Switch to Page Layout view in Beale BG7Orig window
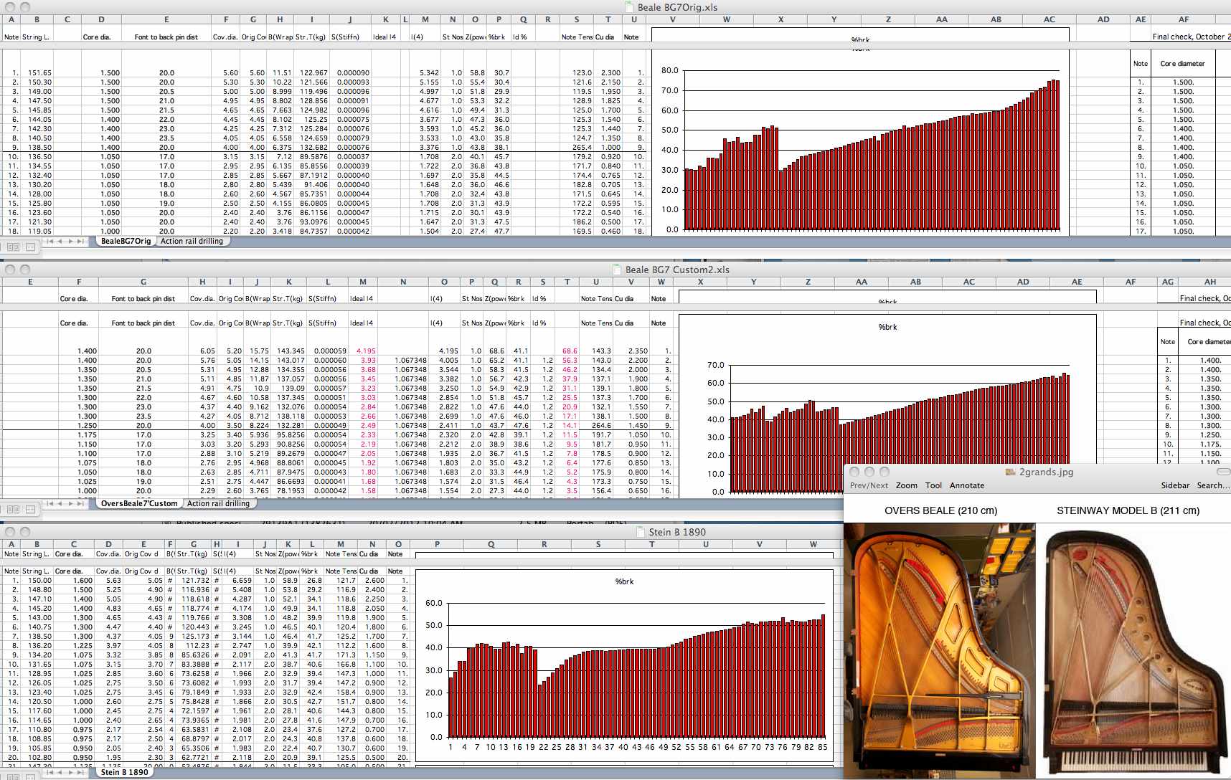Screen dimensions: 1231x780 pyautogui.click(x=30, y=247)
